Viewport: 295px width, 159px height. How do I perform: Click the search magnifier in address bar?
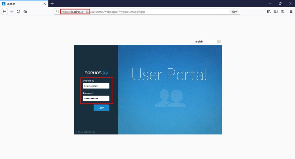[x=58, y=11]
